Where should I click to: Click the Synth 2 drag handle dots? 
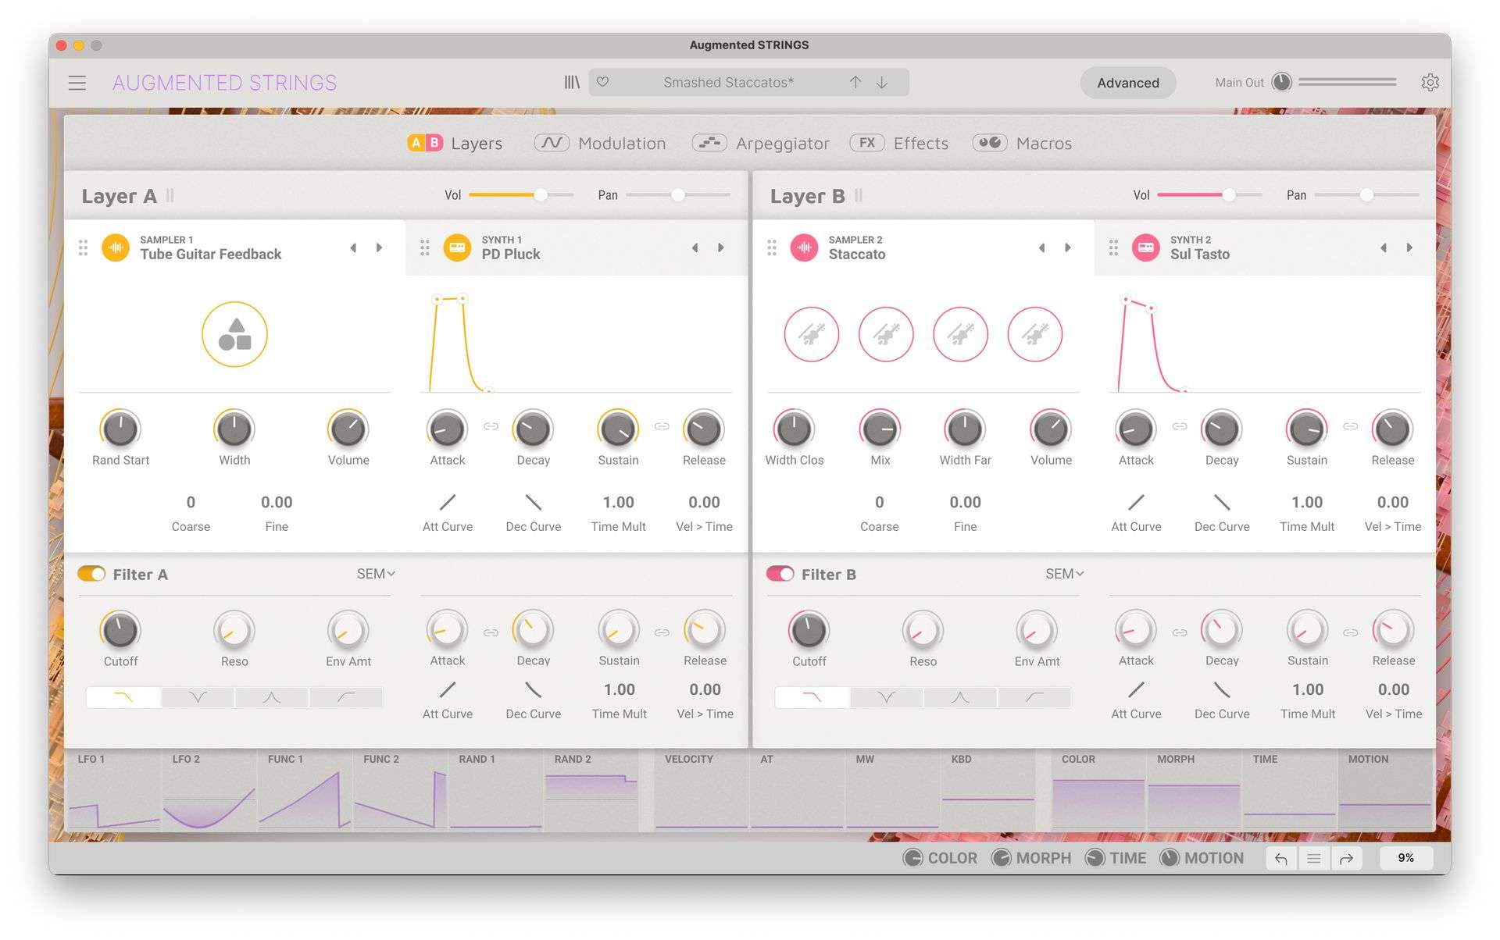click(x=1113, y=248)
